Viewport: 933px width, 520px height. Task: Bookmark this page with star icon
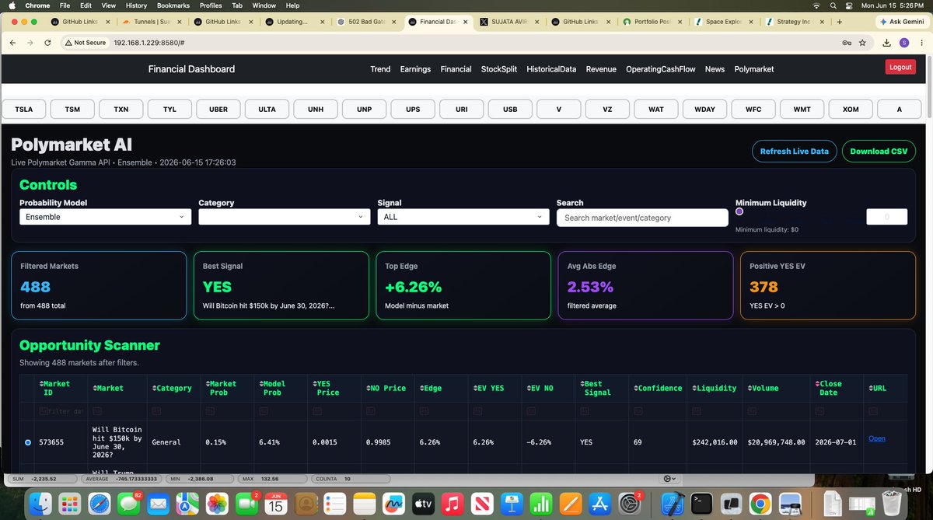[862, 43]
